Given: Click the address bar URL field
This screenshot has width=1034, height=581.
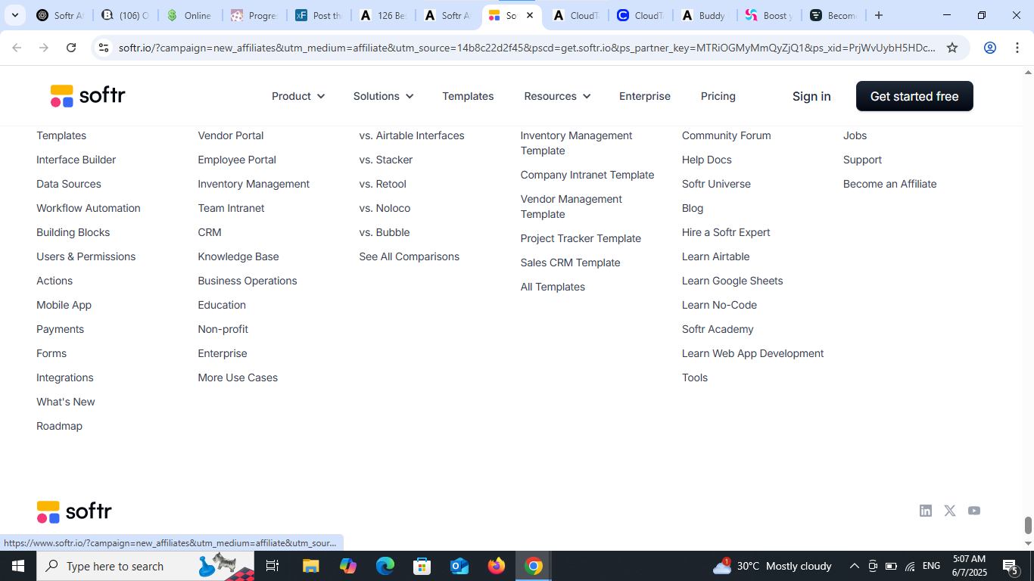Looking at the screenshot, I should click(527, 48).
